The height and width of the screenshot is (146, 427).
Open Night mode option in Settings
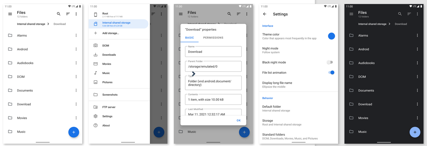[270, 50]
